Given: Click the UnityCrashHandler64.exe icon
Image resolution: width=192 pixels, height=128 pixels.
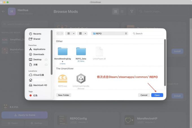Looking at the screenshot, I should tap(81, 78).
